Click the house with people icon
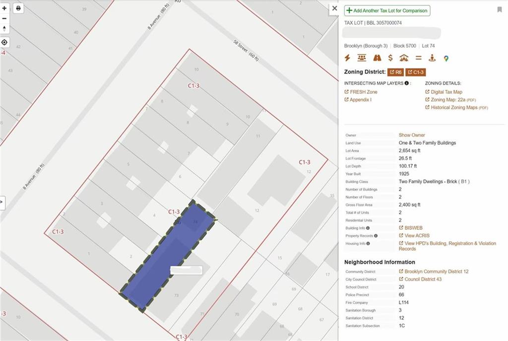Viewport: 508px width, 341px height. 404,58
